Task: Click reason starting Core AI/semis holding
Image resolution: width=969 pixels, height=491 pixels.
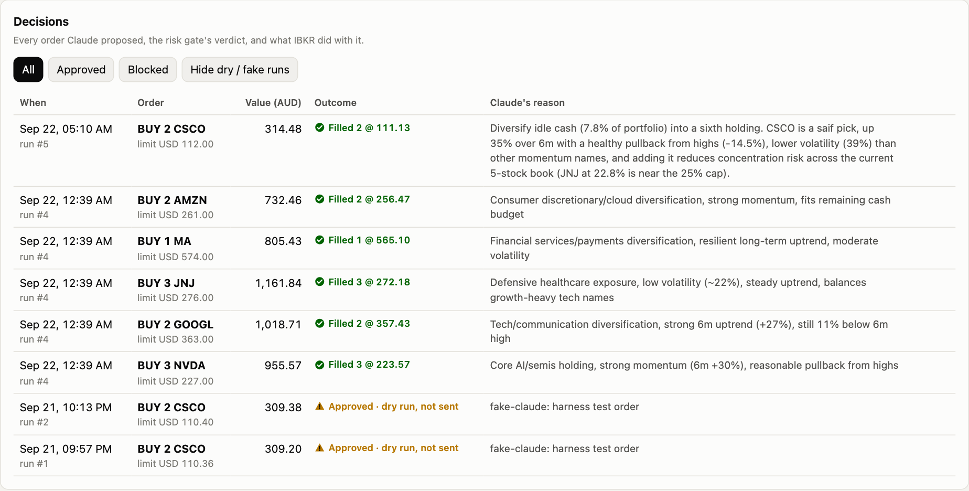Action: tap(694, 366)
